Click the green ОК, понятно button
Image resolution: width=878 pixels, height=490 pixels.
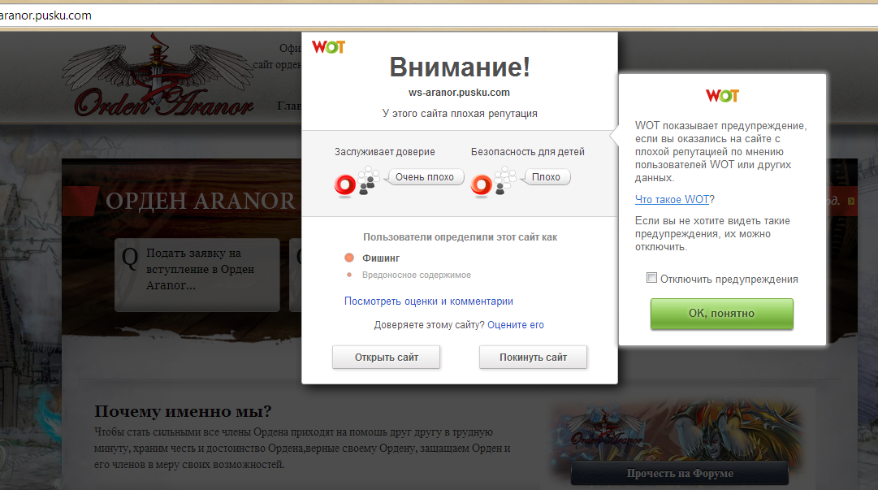(x=722, y=314)
